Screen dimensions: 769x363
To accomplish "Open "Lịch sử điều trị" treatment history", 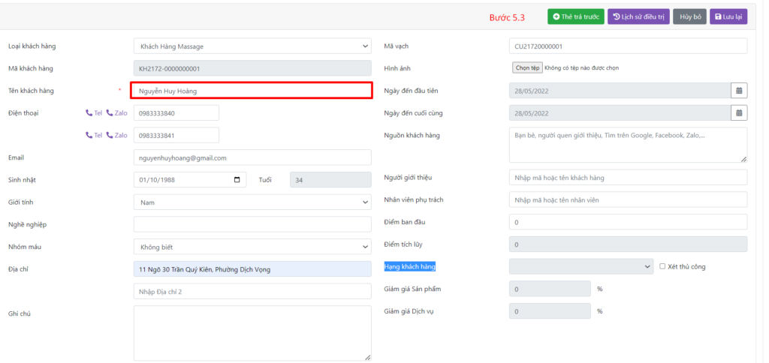I will coord(638,16).
